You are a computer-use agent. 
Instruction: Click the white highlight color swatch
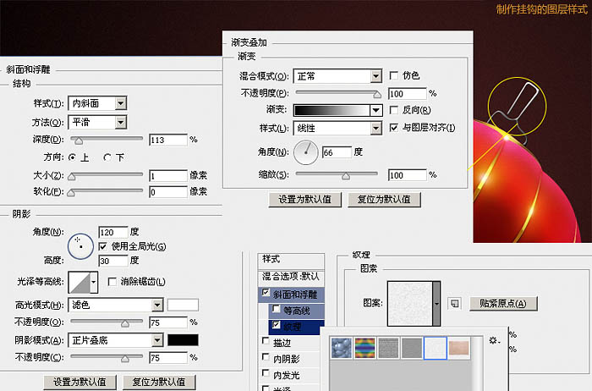tap(184, 305)
